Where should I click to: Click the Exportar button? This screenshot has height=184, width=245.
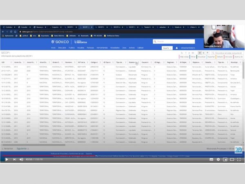(x=211, y=57)
